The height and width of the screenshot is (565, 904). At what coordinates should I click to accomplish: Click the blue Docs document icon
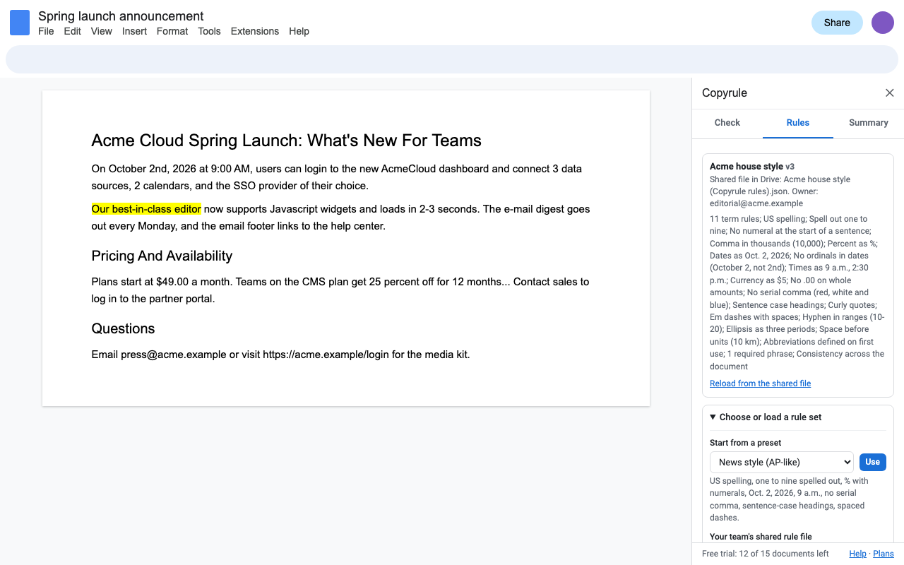click(x=20, y=23)
